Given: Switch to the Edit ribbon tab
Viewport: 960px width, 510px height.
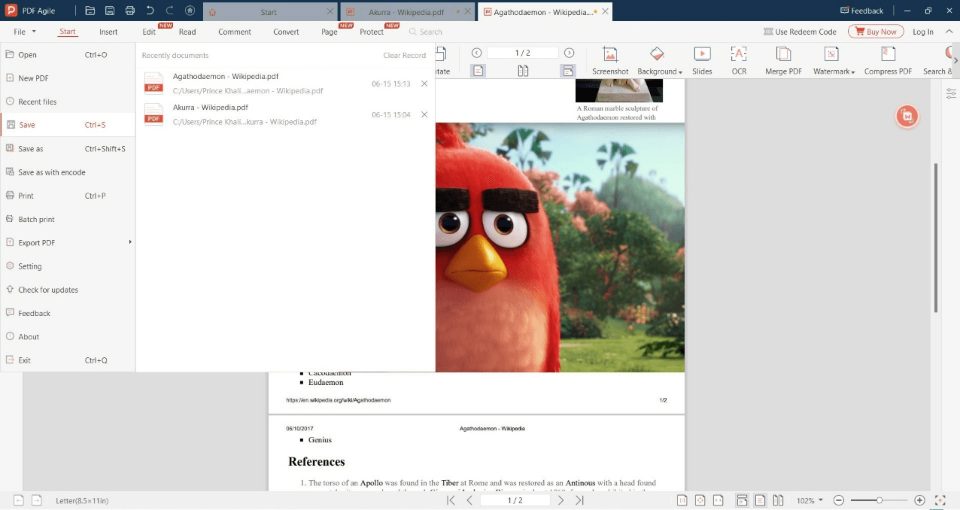Looking at the screenshot, I should (149, 32).
